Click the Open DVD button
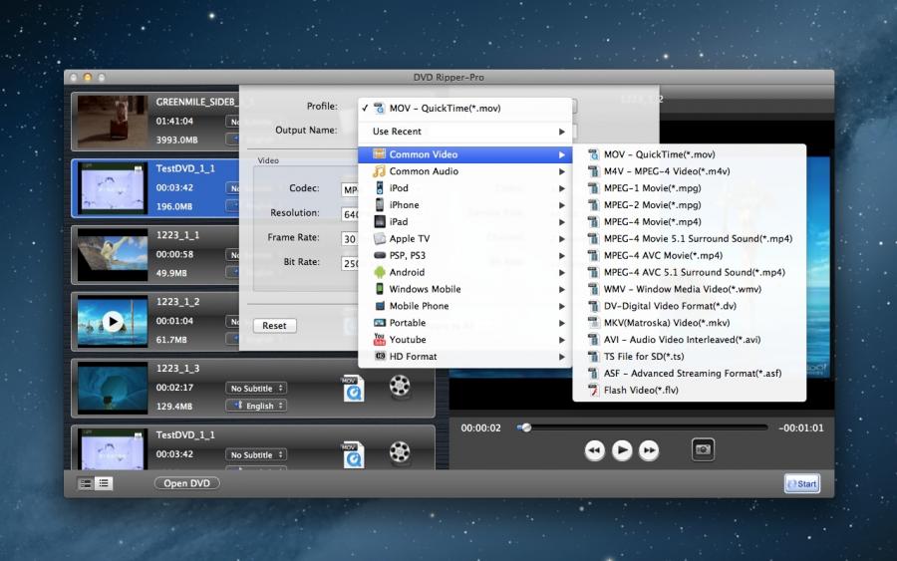This screenshot has height=561, width=897. [186, 484]
